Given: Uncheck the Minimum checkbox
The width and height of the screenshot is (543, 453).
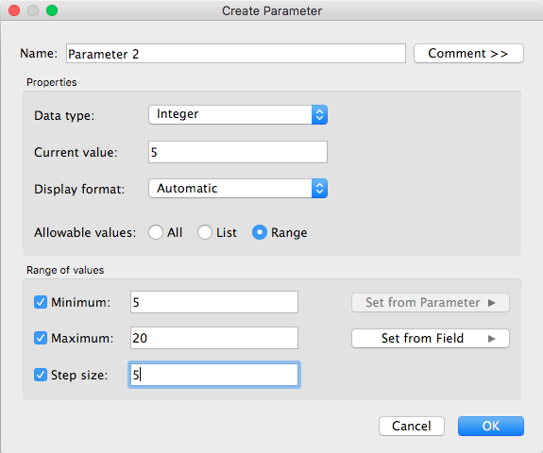Looking at the screenshot, I should click(41, 302).
